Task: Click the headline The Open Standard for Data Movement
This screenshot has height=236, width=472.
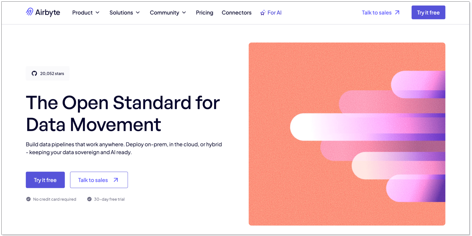Action: point(123,113)
